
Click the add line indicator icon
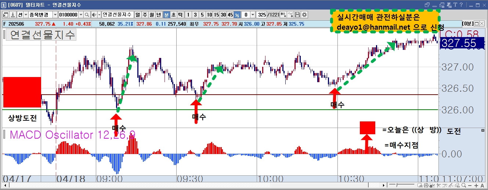tap(290, 15)
